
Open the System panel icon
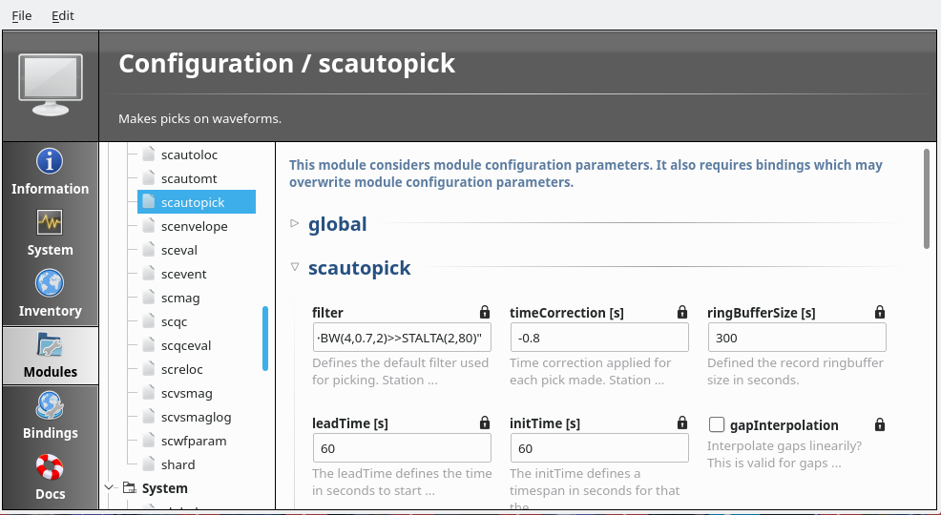pos(50,222)
